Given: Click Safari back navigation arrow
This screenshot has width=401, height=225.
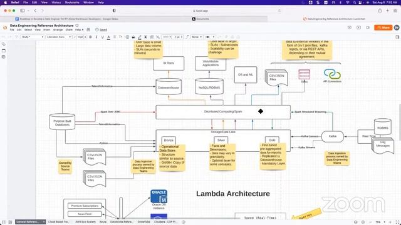Looking at the screenshot, I should click(x=35, y=11).
